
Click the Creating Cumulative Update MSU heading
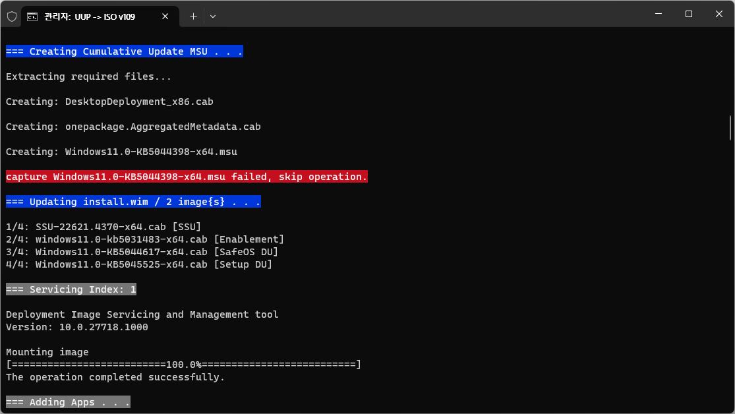coord(124,51)
